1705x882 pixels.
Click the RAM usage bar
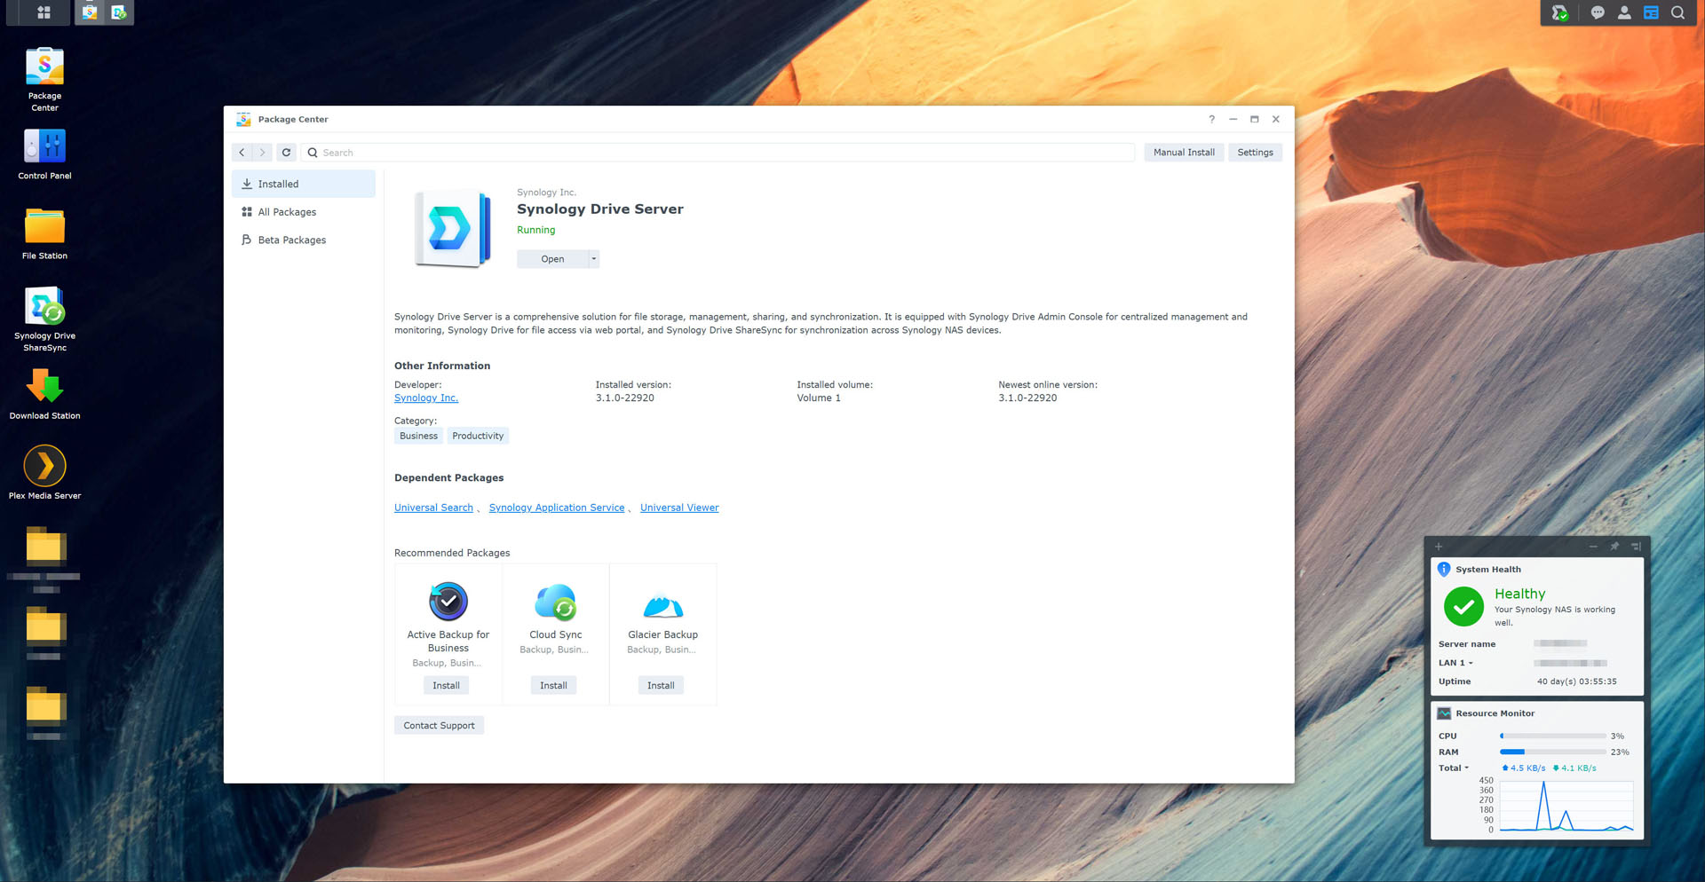[x=1552, y=752]
